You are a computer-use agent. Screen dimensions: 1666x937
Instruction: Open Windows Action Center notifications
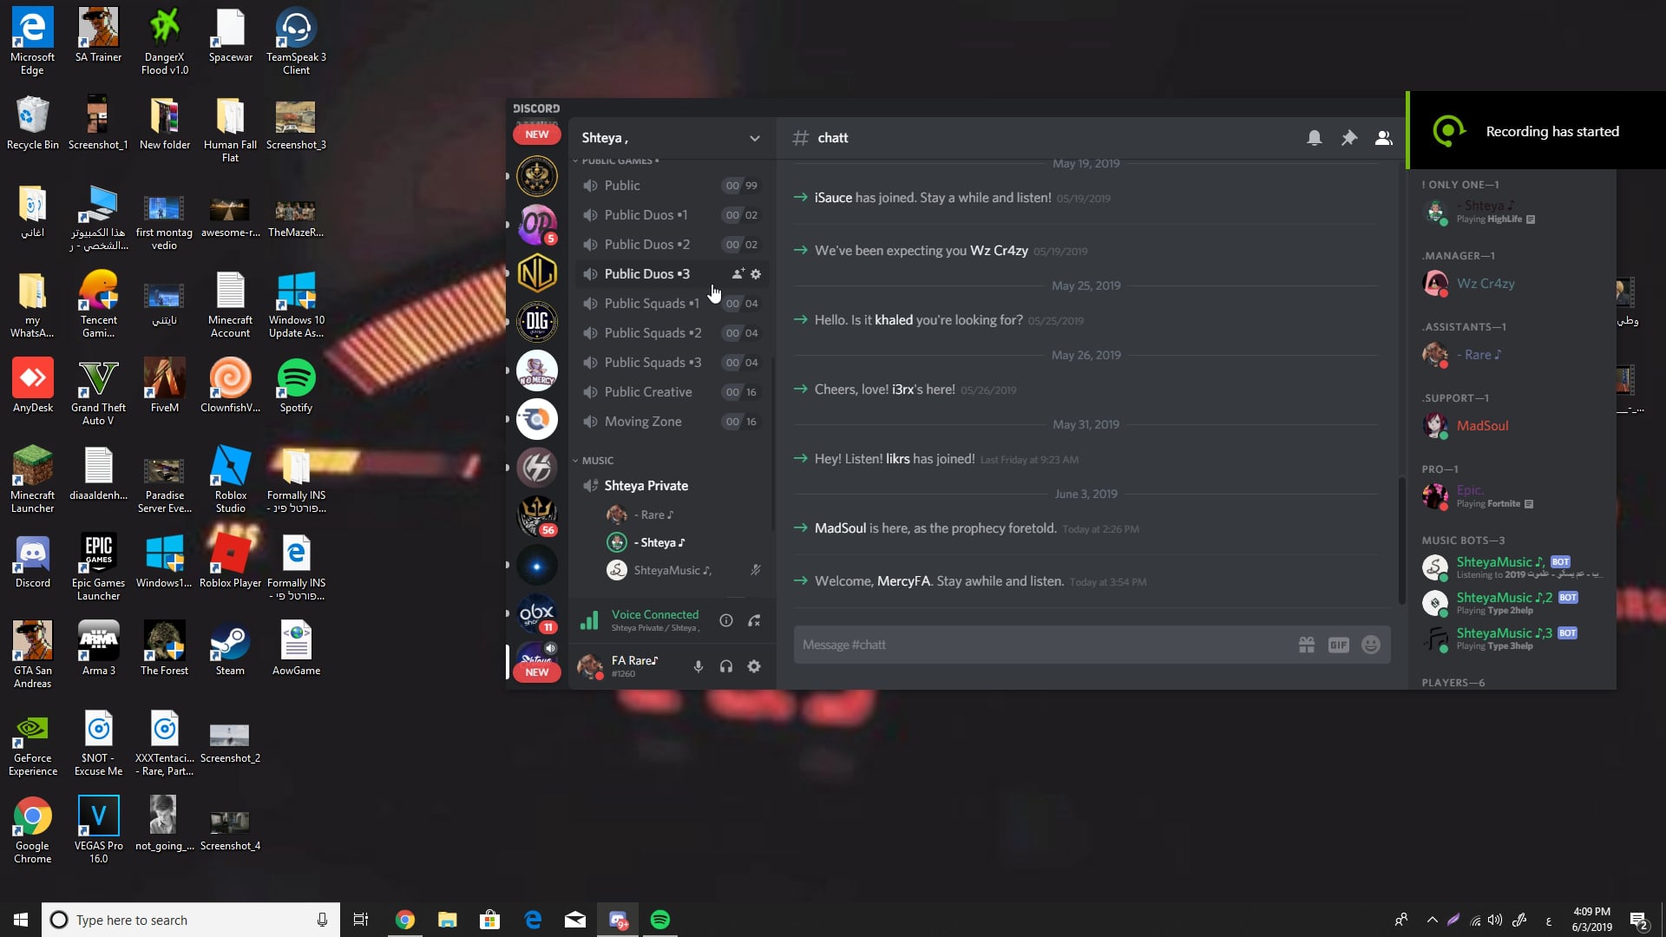(x=1638, y=921)
